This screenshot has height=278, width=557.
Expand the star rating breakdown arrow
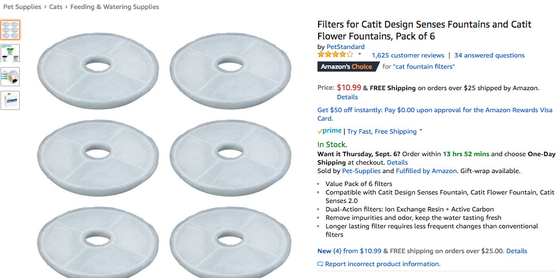[x=360, y=55]
